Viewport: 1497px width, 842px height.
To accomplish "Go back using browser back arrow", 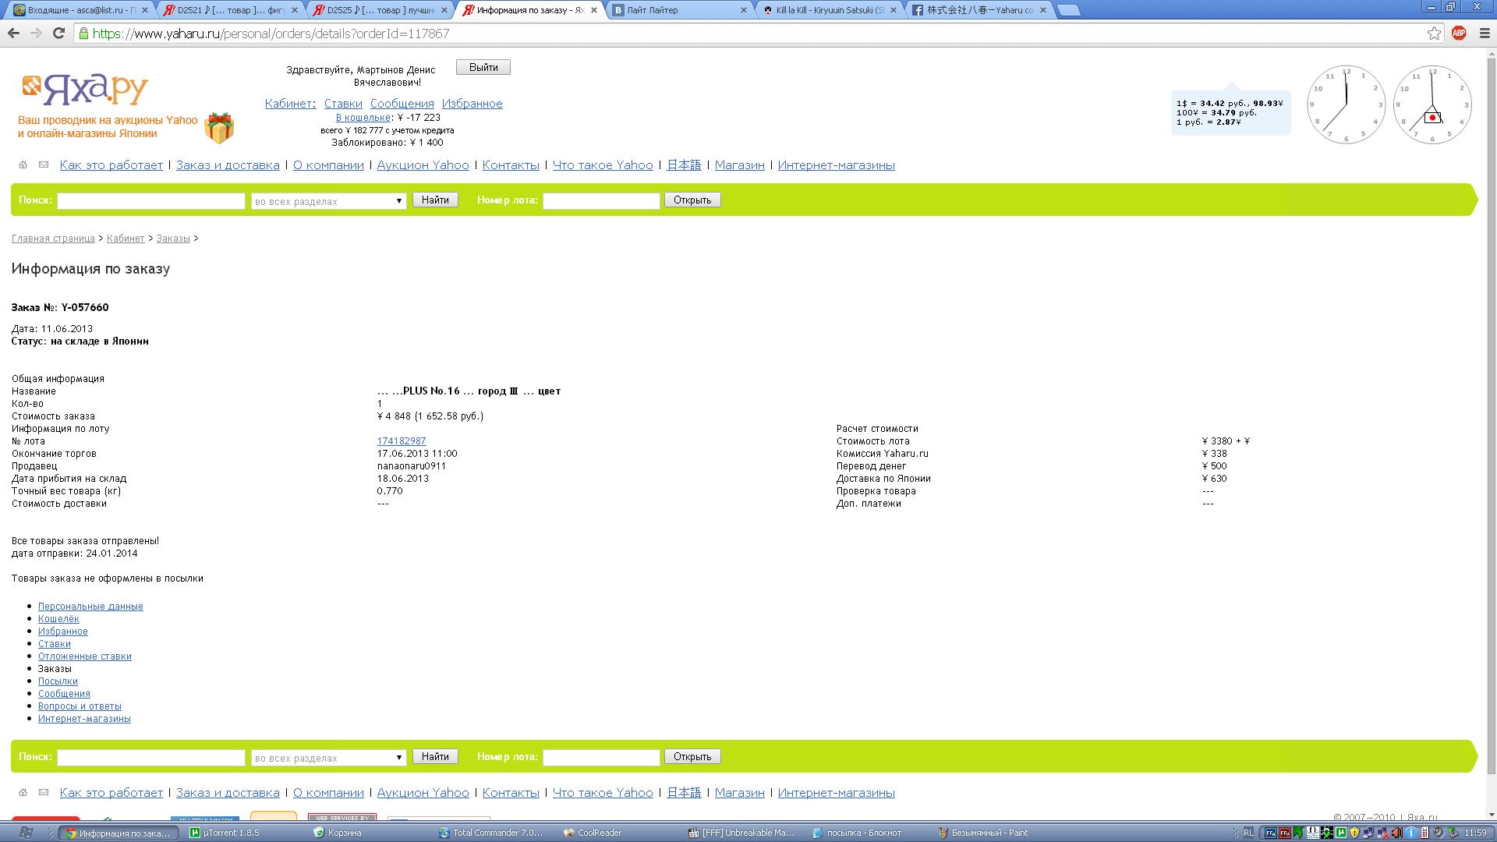I will pyautogui.click(x=13, y=33).
